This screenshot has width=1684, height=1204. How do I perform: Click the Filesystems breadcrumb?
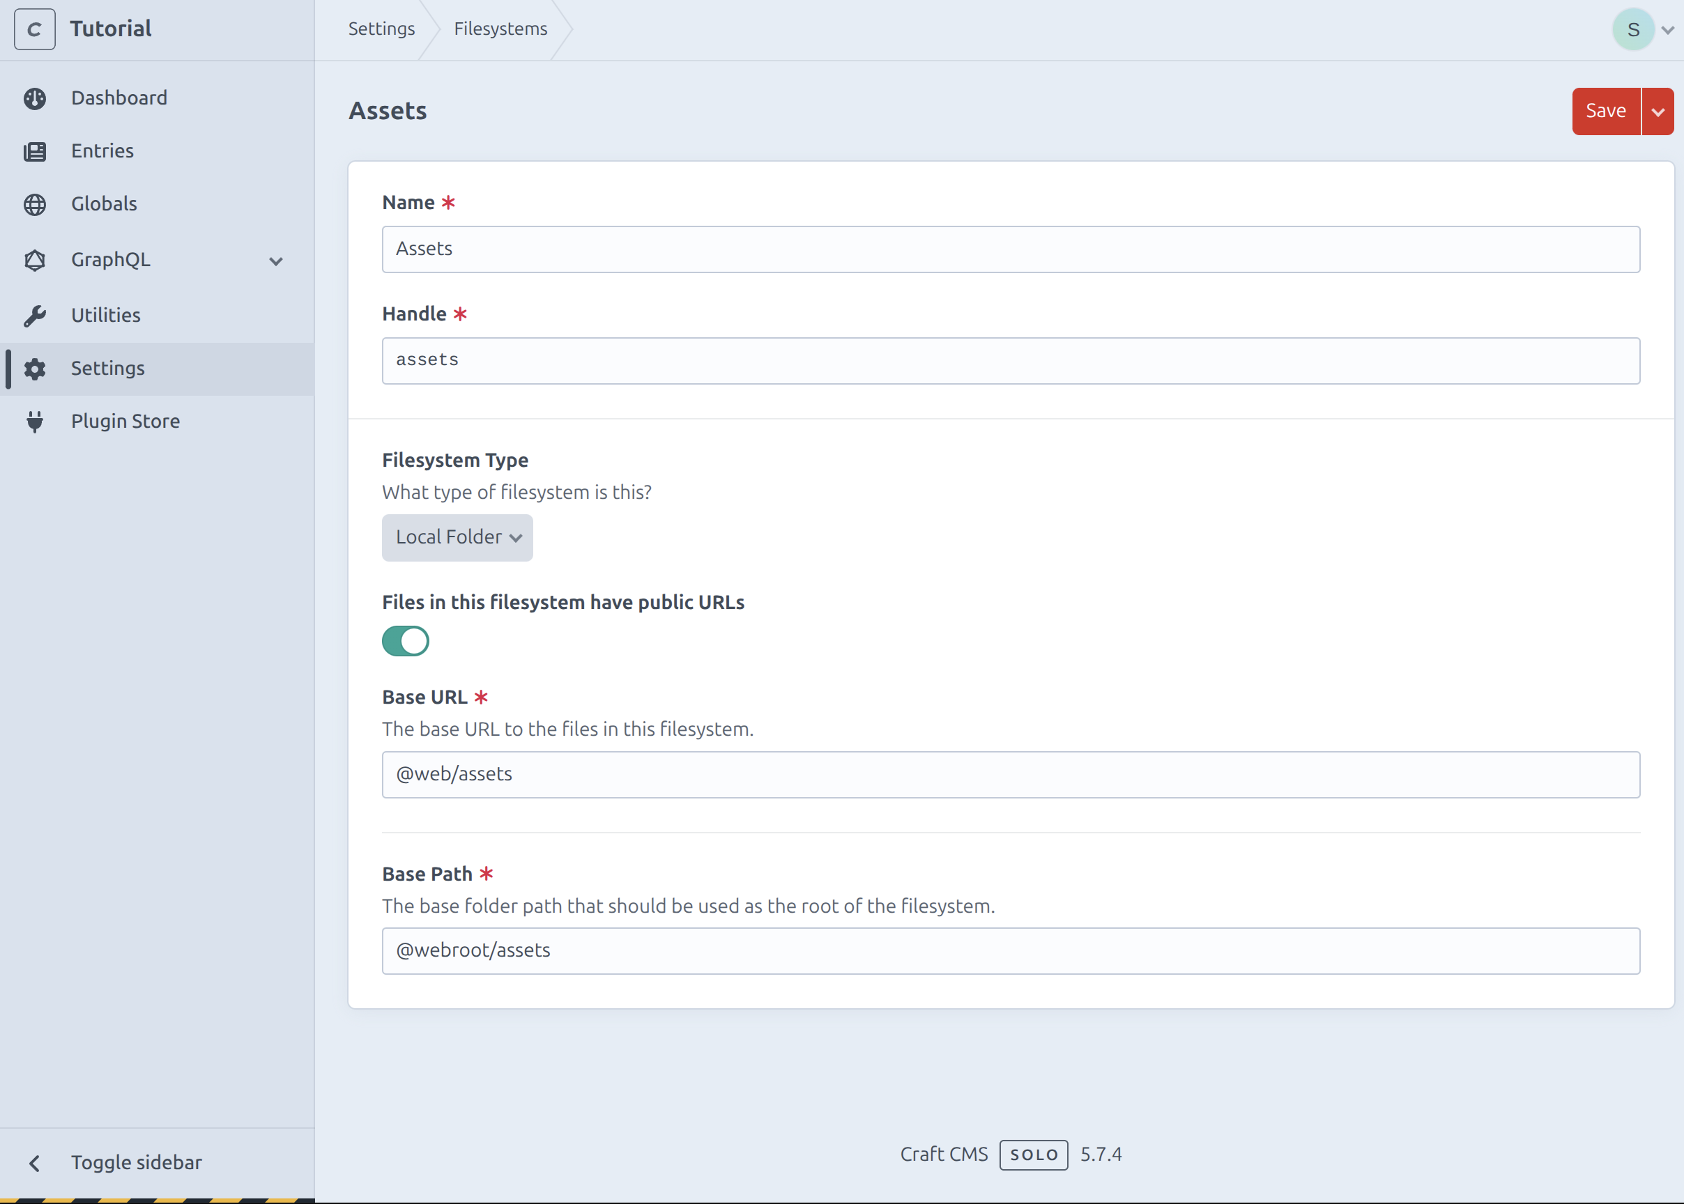click(x=500, y=28)
